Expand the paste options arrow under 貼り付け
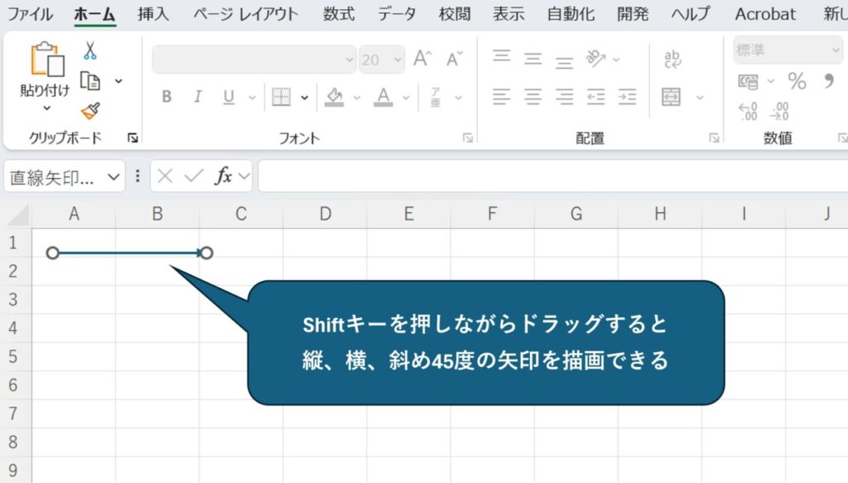Image resolution: width=848 pixels, height=483 pixels. pyautogui.click(x=47, y=109)
